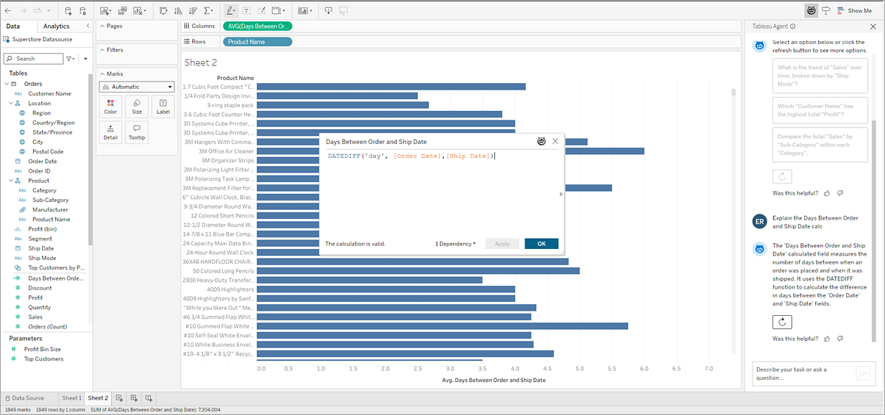Click thumbs down under the calc explanation

pos(840,339)
